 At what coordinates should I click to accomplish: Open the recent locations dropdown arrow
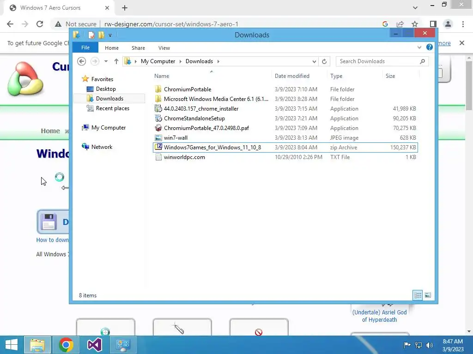[106, 61]
